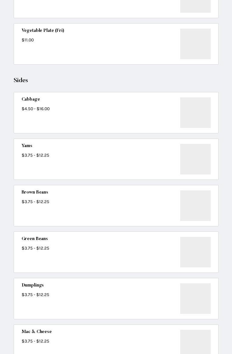Open the Yams side item
The width and height of the screenshot is (232, 354).
point(27,146)
